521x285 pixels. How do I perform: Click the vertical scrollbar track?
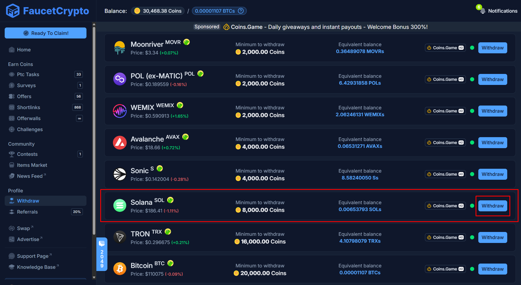coord(94,151)
